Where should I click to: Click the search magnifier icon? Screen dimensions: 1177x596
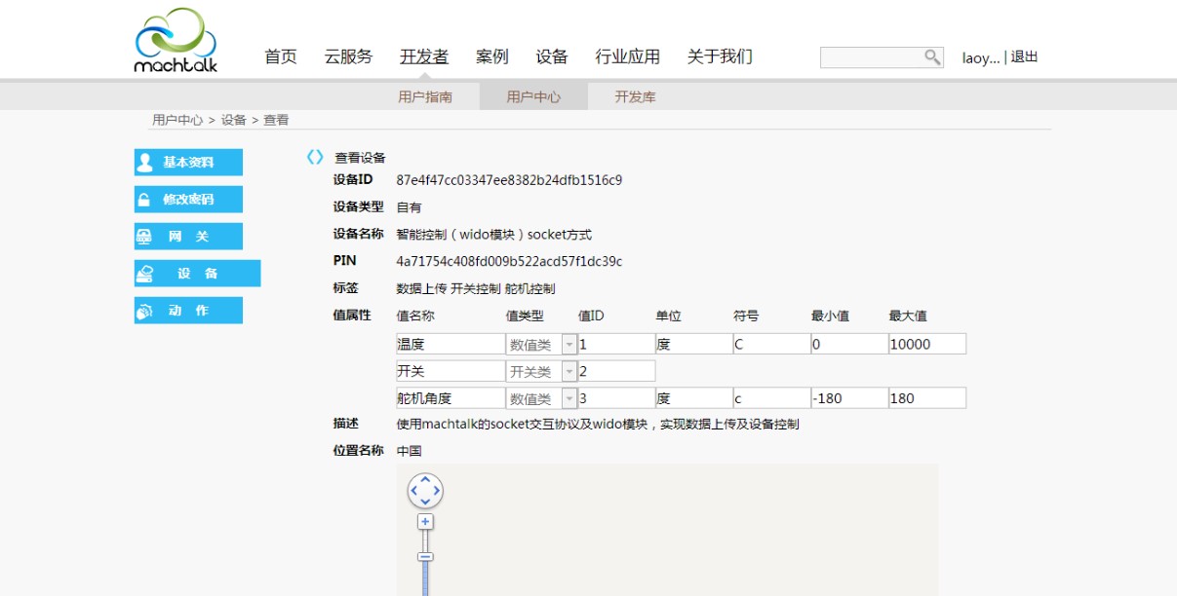932,57
